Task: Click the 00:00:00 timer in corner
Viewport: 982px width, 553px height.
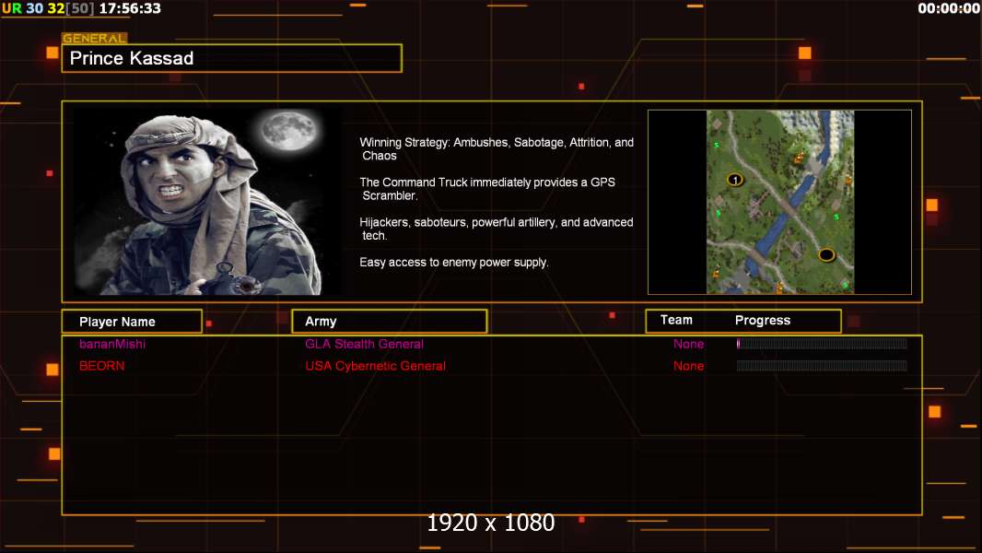Action: 949,8
